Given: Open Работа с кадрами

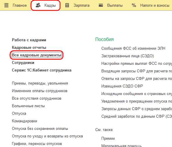Looking at the screenshot, I should click(29, 40).
